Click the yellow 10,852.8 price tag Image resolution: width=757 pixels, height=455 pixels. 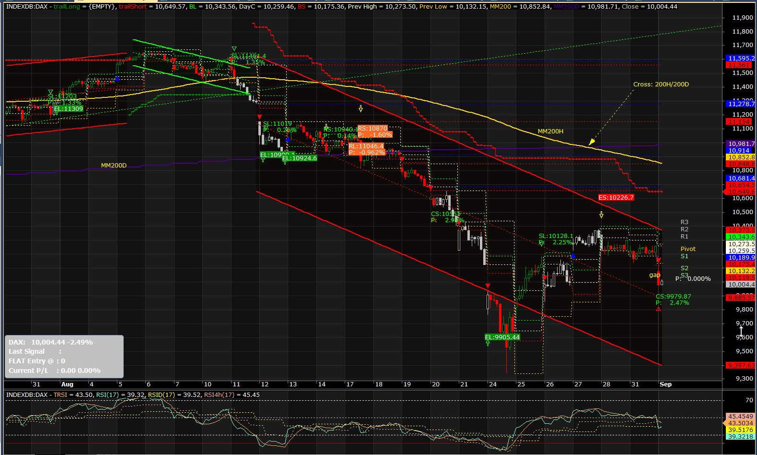740,157
